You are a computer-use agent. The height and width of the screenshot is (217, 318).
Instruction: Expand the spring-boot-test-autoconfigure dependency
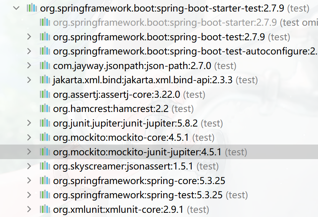pyautogui.click(x=29, y=51)
